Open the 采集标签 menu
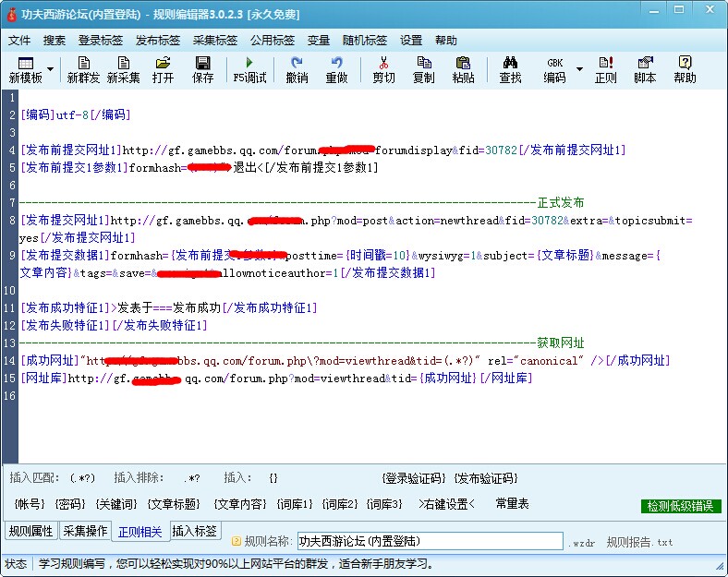This screenshot has width=728, height=577. [x=215, y=41]
